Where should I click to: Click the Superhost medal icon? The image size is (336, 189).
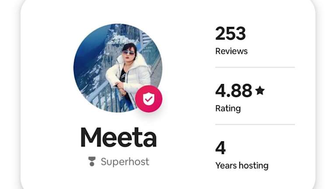[x=91, y=162]
